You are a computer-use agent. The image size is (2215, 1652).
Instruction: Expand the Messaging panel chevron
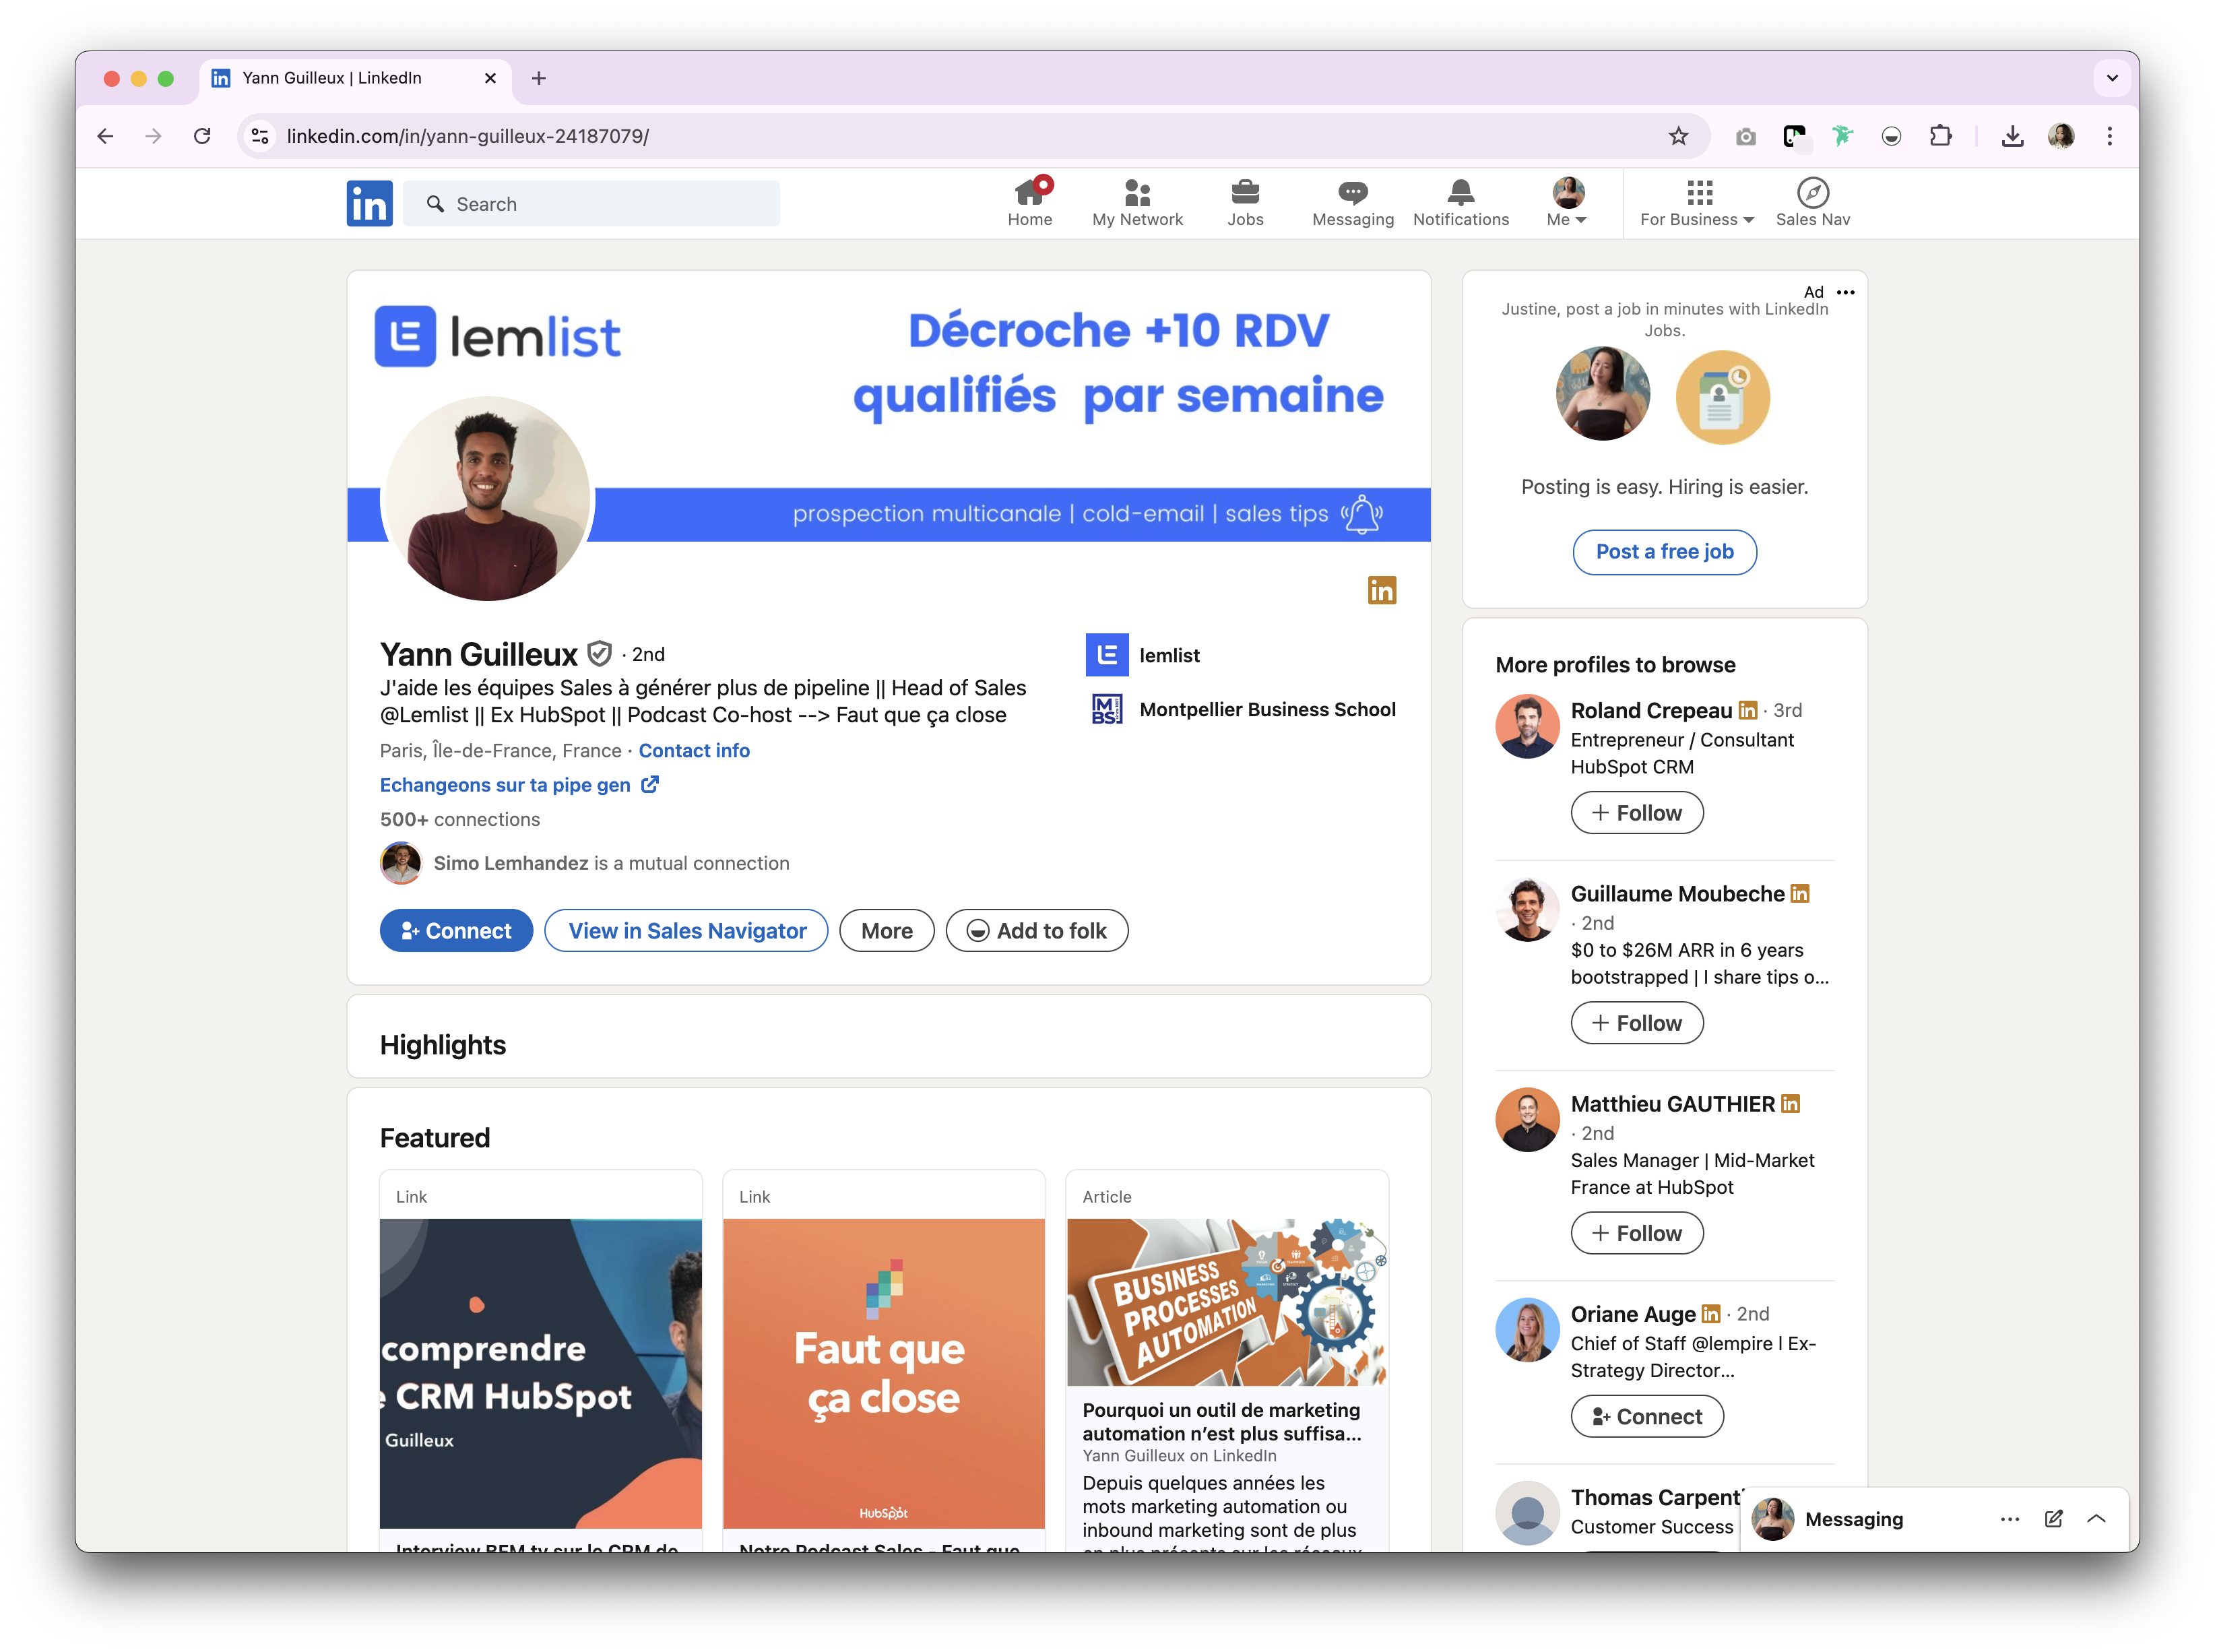click(2097, 1519)
